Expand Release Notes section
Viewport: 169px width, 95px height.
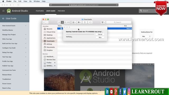pyautogui.click(x=26, y=75)
